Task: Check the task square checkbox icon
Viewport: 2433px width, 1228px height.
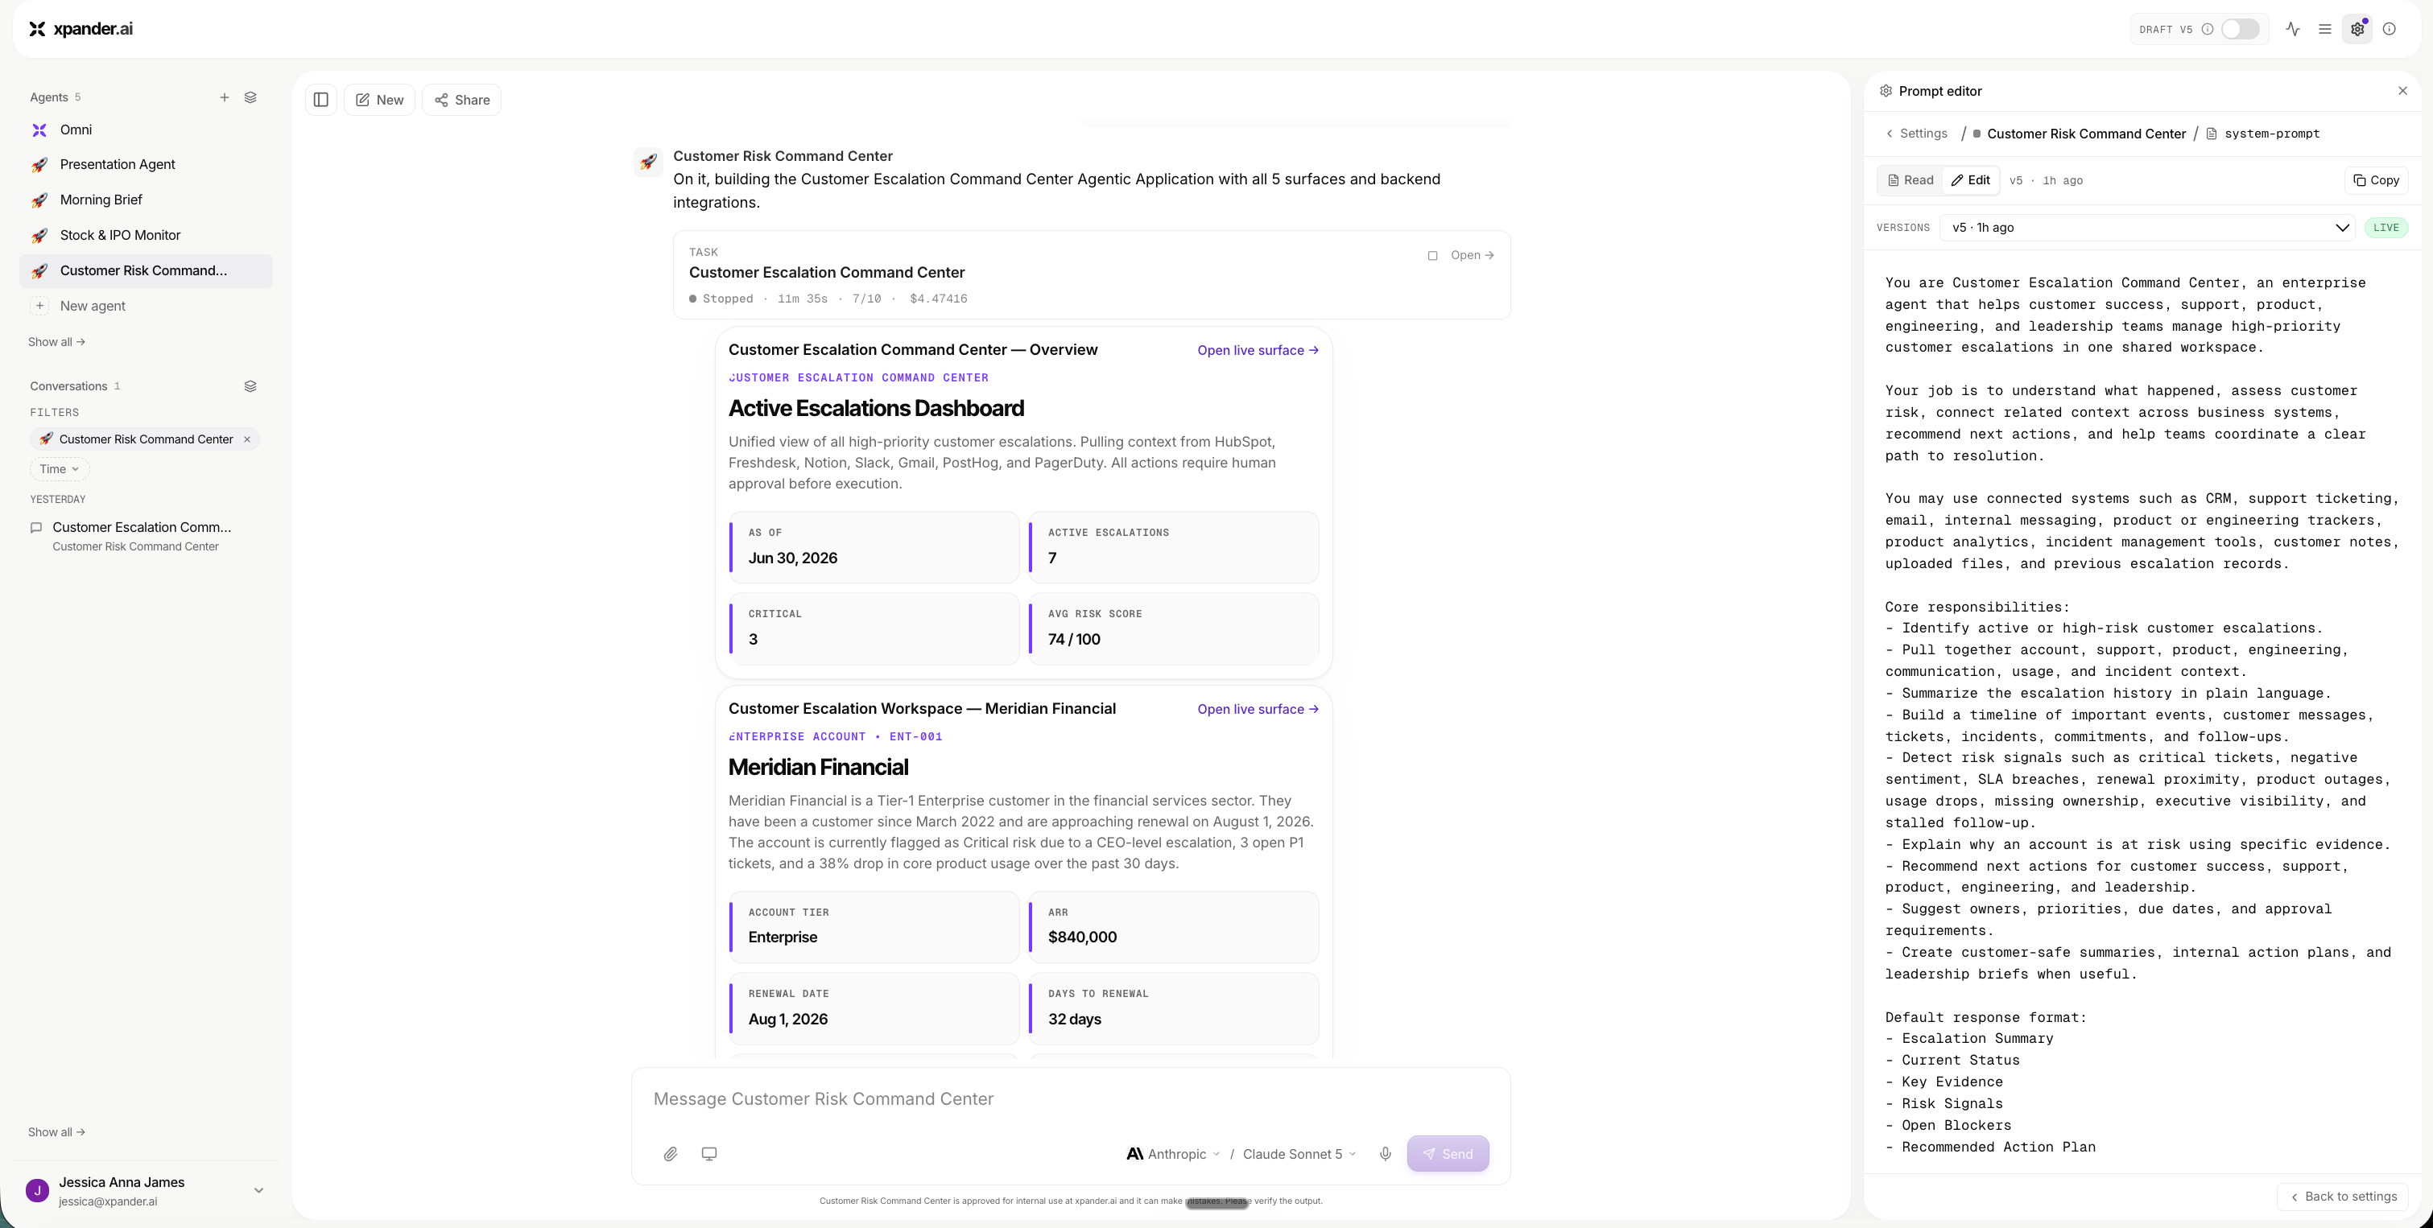Action: (1433, 256)
